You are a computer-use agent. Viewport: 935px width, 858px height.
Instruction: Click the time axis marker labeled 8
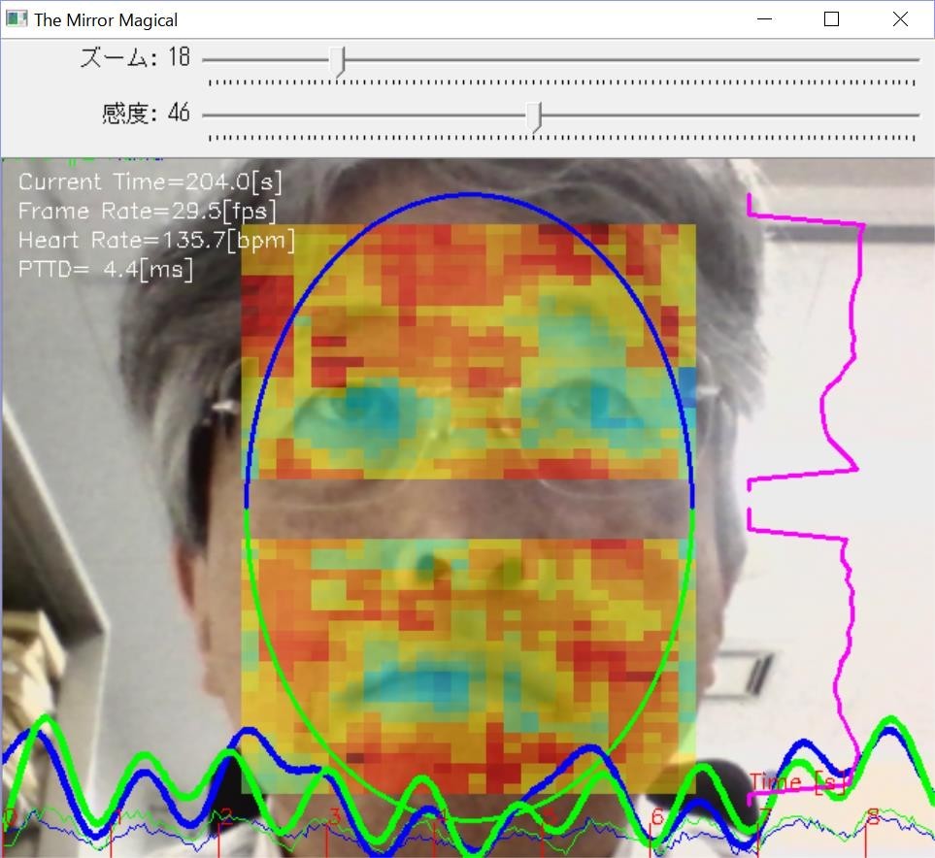[872, 817]
